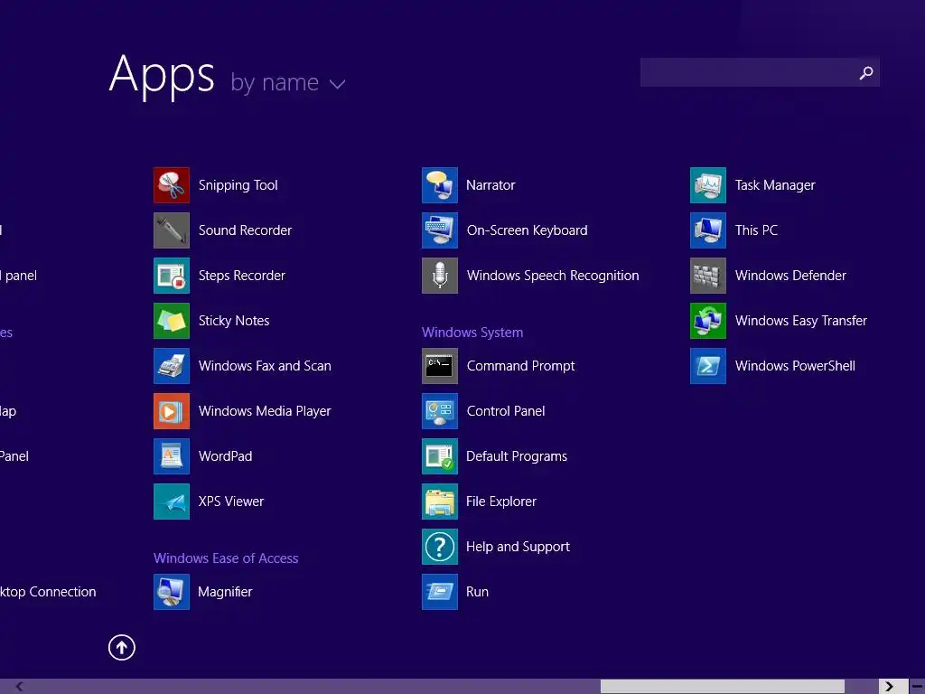Click the 'Windows Easy Transfer' label
925x694 pixels.
[x=801, y=321]
